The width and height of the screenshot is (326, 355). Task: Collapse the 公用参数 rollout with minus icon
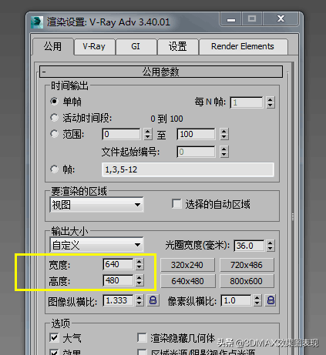click(x=44, y=72)
